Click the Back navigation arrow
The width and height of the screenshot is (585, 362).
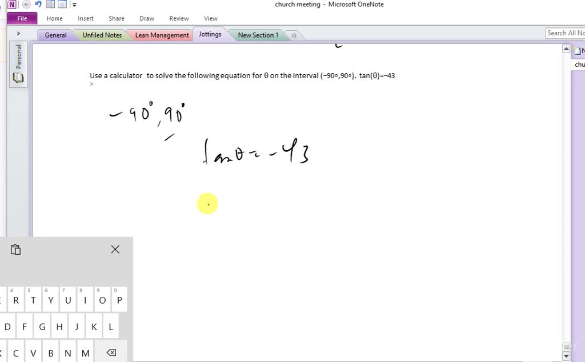pyautogui.click(x=26, y=4)
